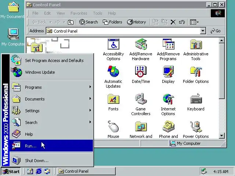Click the Go button beside address bar
Image resolution: width=235 pixels, height=176 pixels.
[x=216, y=31]
